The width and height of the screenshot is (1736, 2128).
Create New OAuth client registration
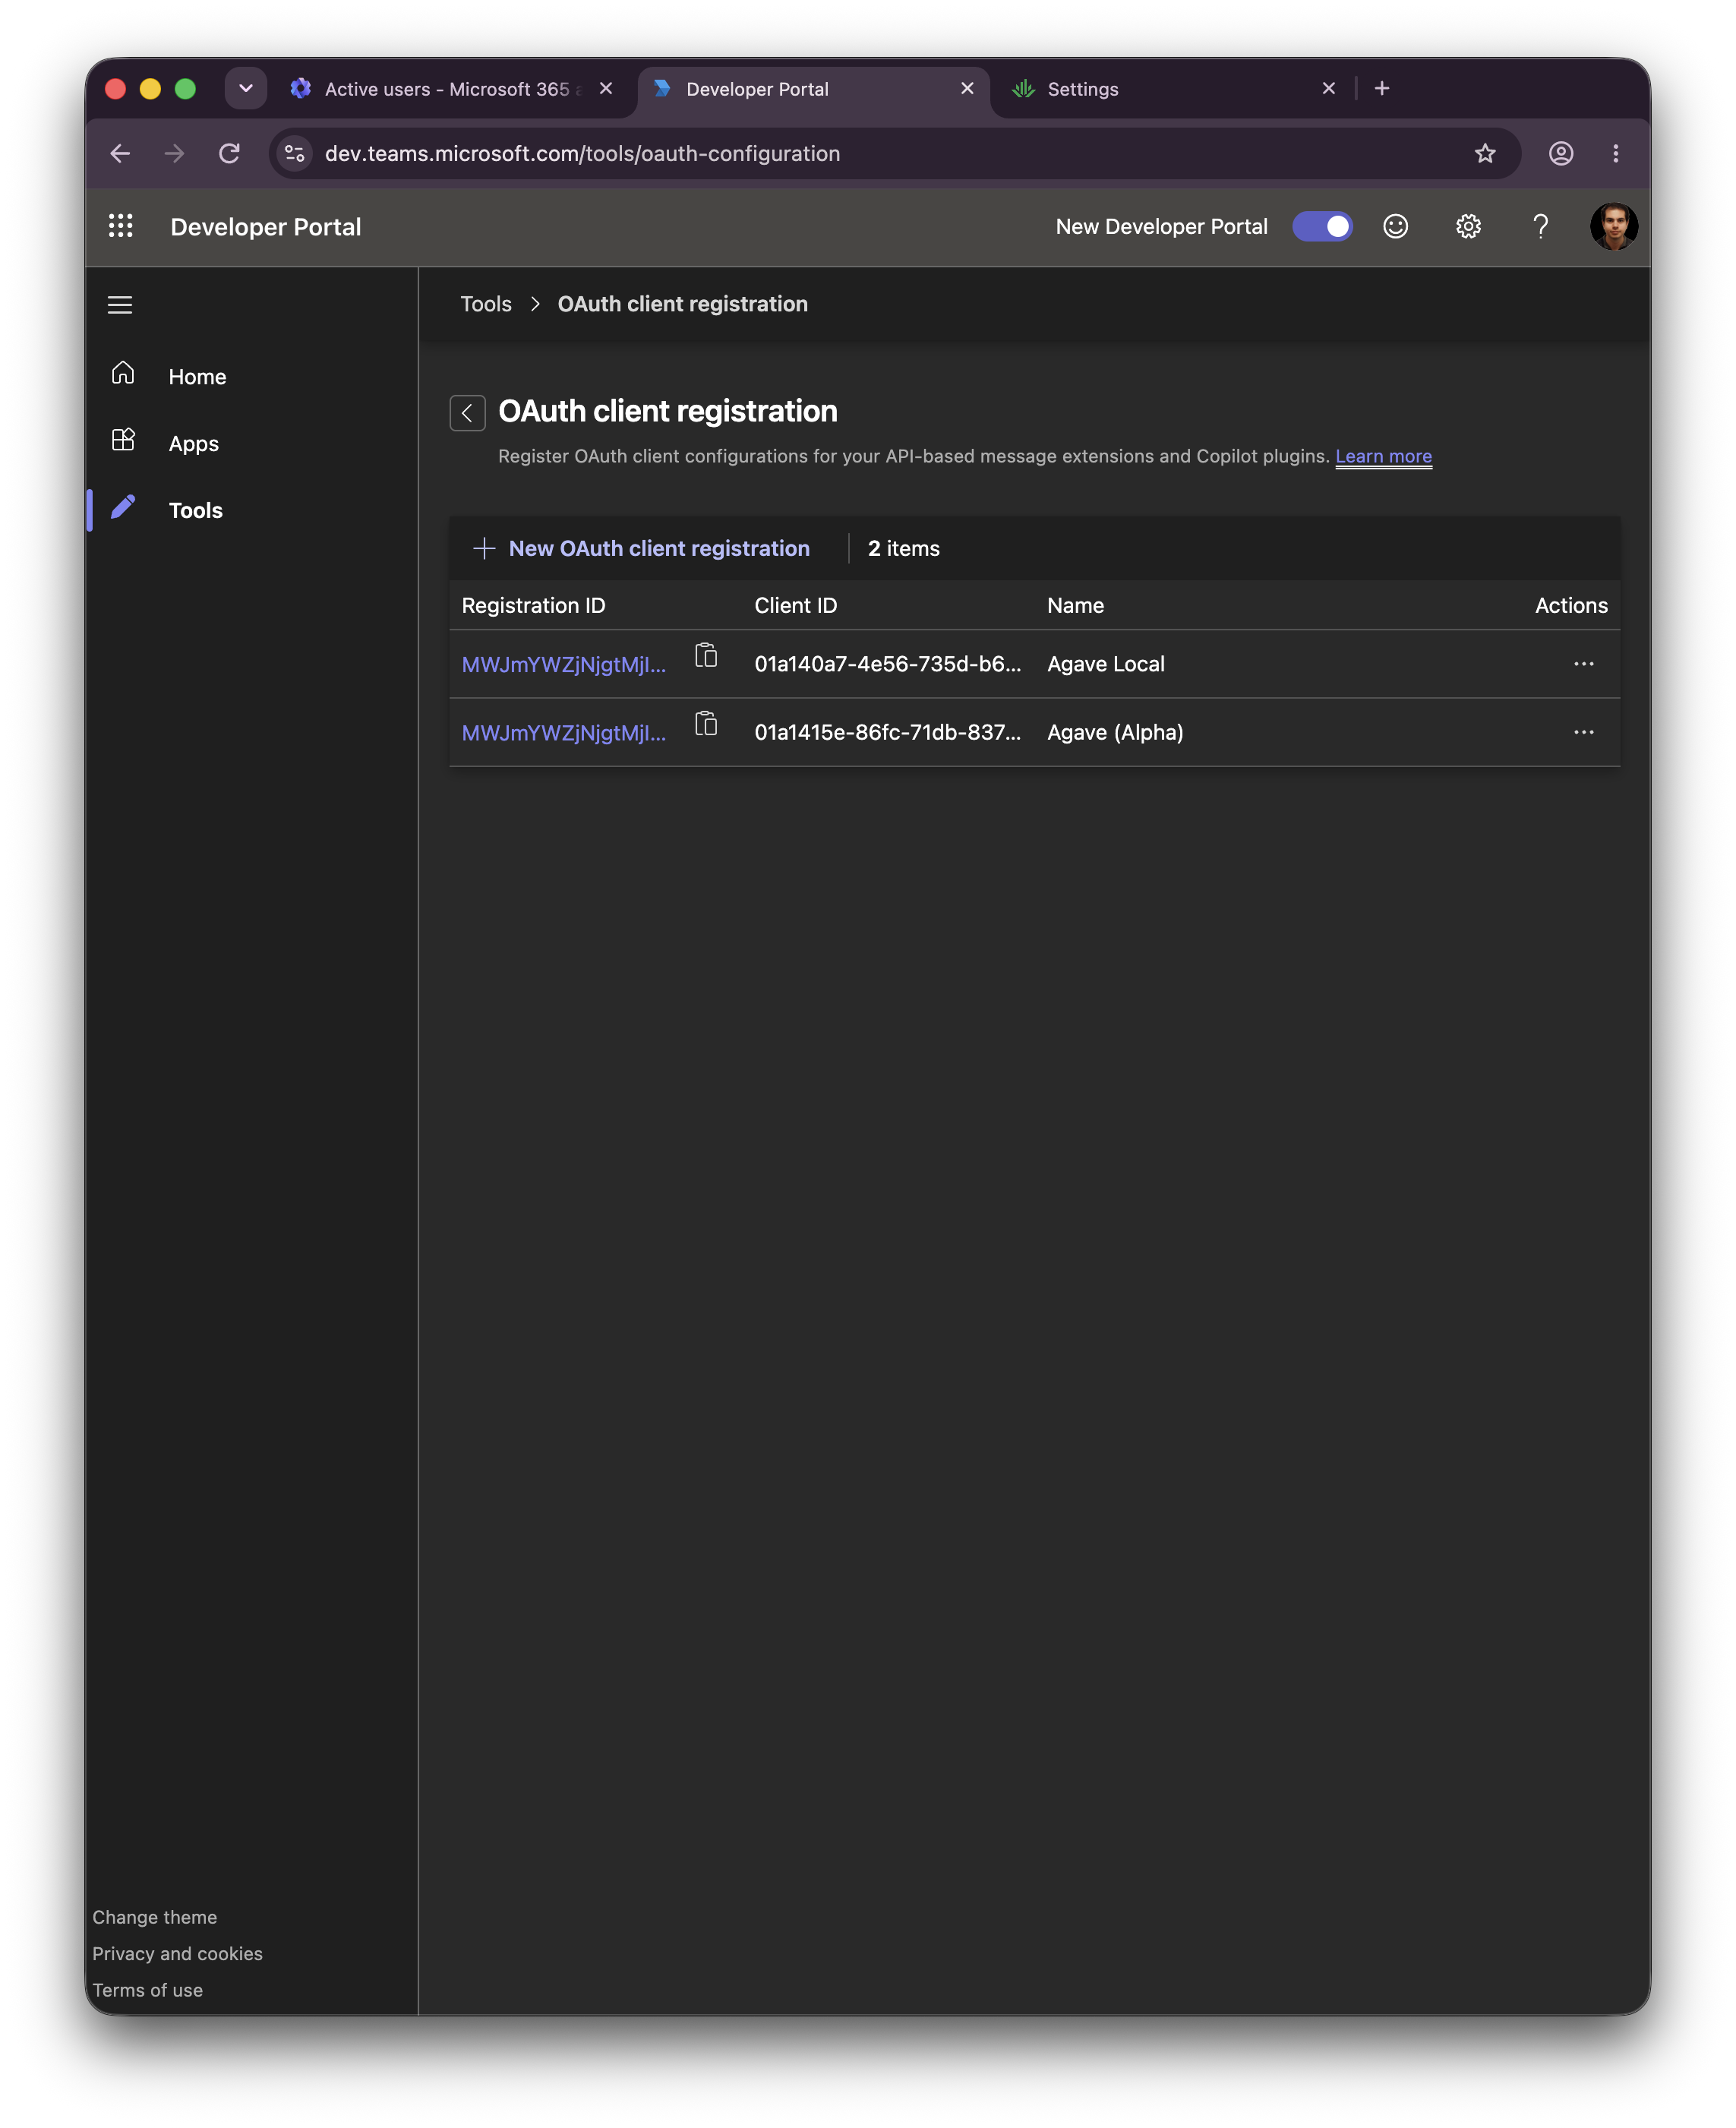point(641,548)
